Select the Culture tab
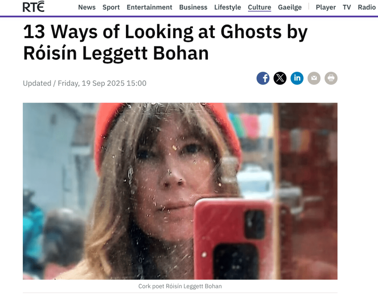Viewport: 378px width, 295px height. point(260,7)
